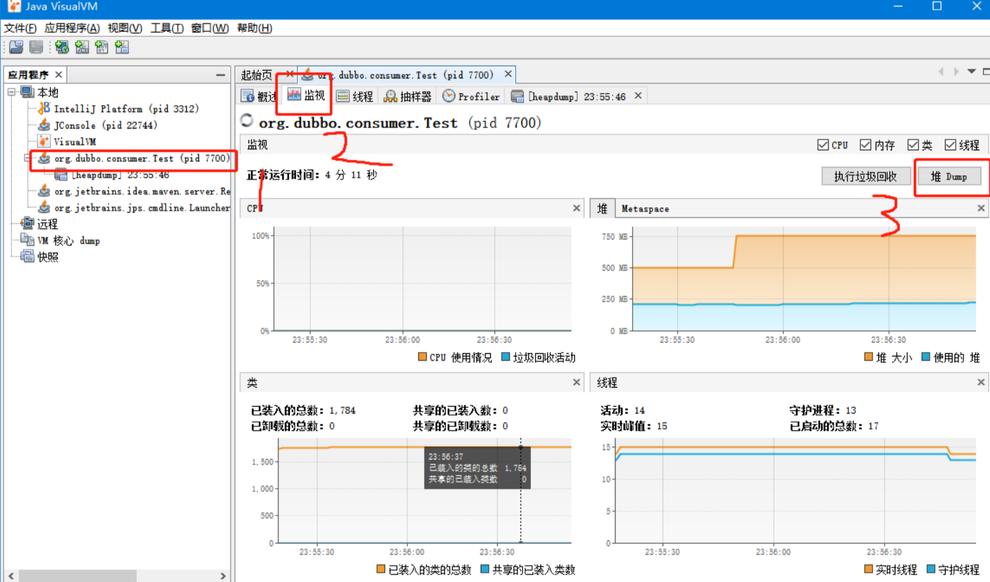Open the 窗口 menu
This screenshot has width=990, height=582.
[210, 28]
